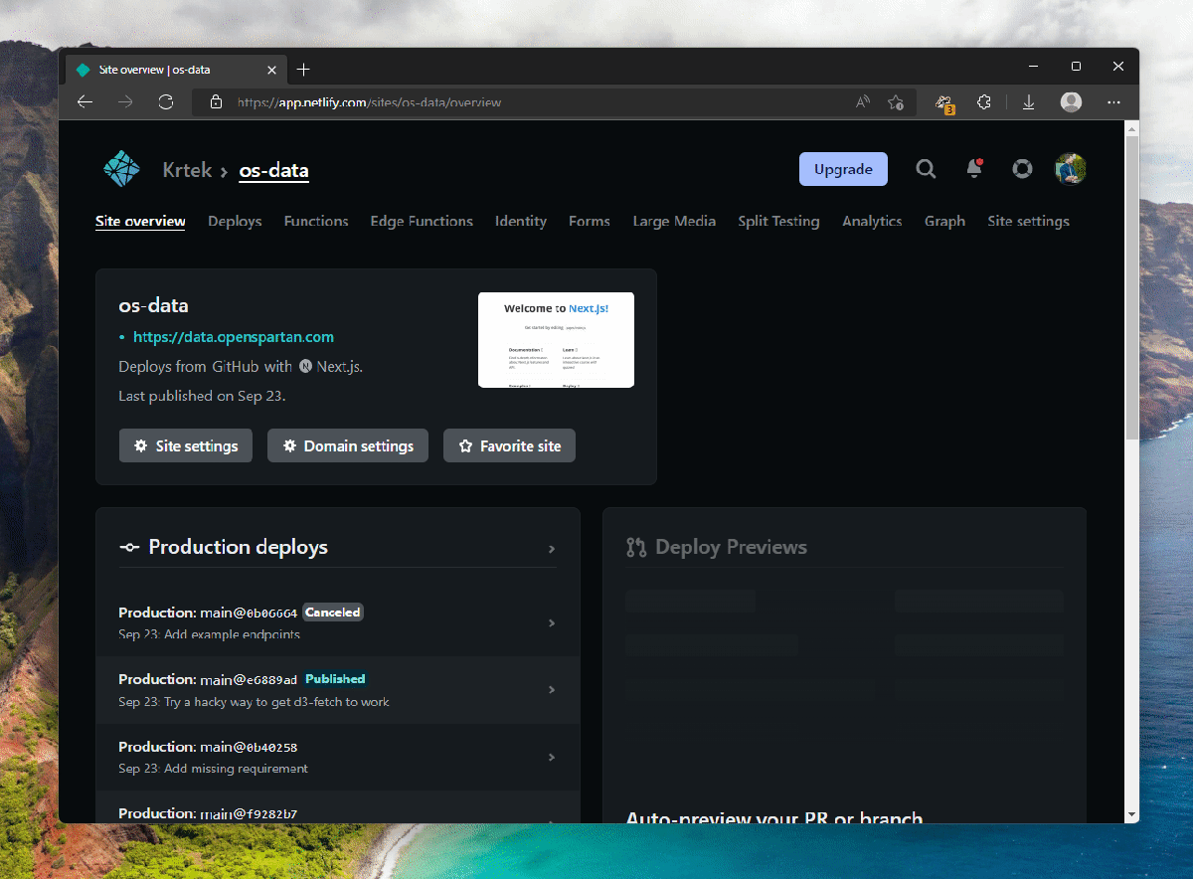The height and width of the screenshot is (879, 1193).
Task: Open the Published deploy row chevron
Action: pos(552,690)
